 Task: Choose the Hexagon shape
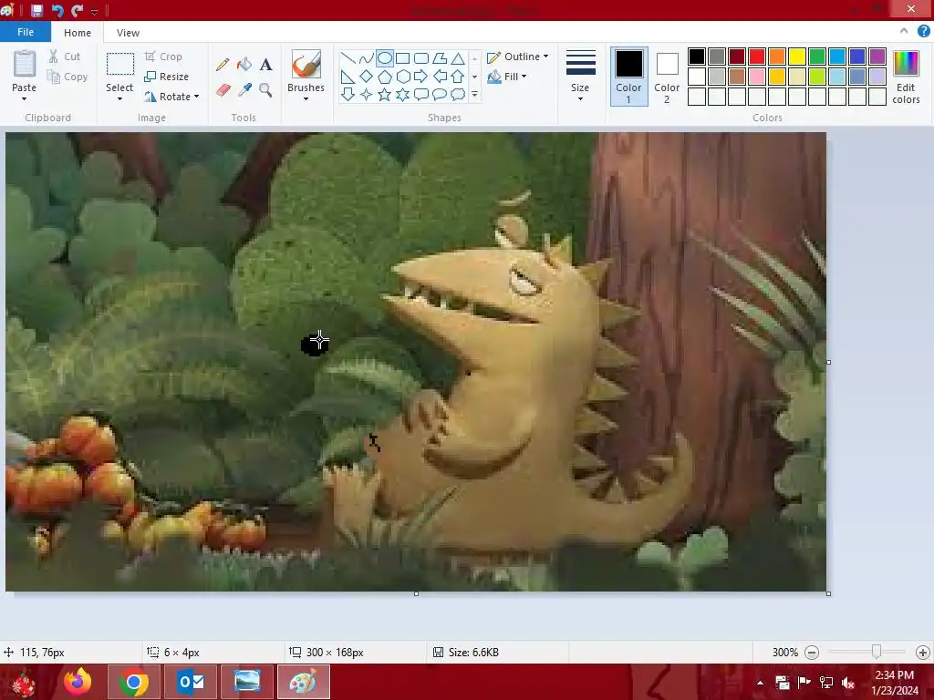point(402,77)
